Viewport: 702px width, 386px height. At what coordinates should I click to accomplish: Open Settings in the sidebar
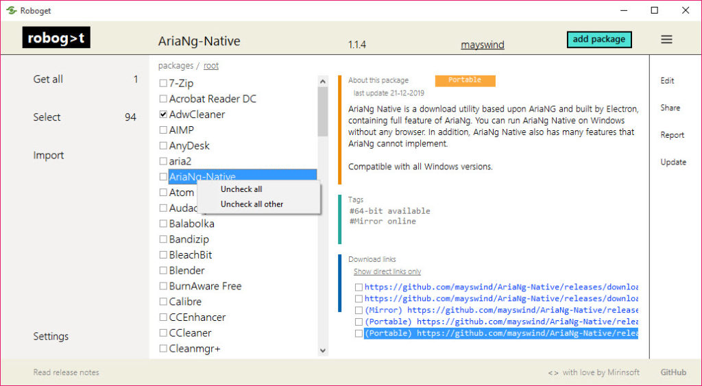[x=51, y=337]
